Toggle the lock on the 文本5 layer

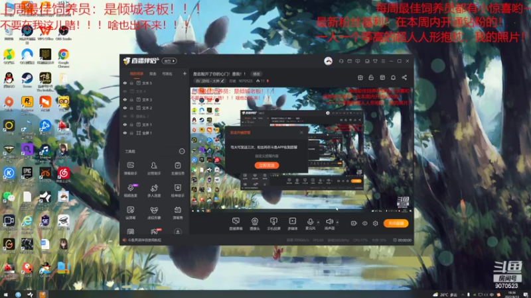pos(131,83)
